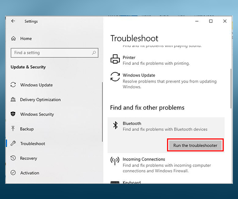Screen dimensions: 238x199
Task: Open Delivery Optimization settings
Action: pyautogui.click(x=40, y=99)
